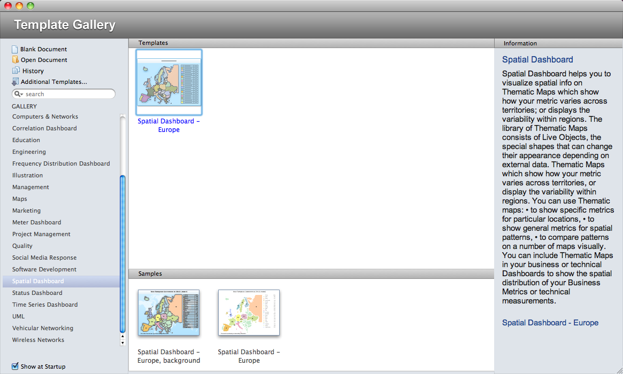Minimize the Template Gallery window

[19, 5]
